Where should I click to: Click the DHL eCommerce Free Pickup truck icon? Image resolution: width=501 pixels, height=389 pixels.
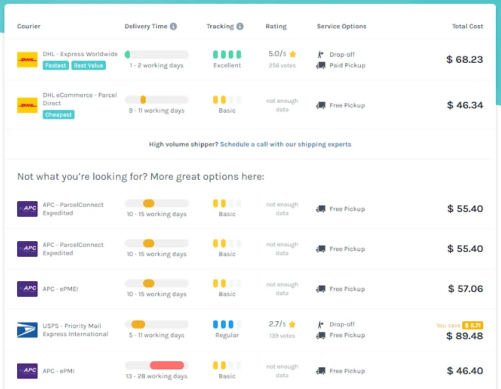point(320,105)
